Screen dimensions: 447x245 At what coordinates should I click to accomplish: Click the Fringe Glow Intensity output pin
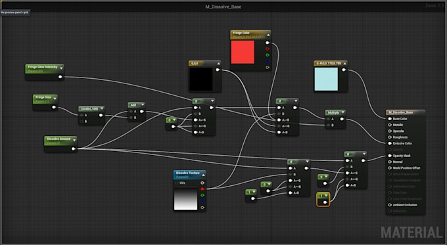click(x=60, y=77)
